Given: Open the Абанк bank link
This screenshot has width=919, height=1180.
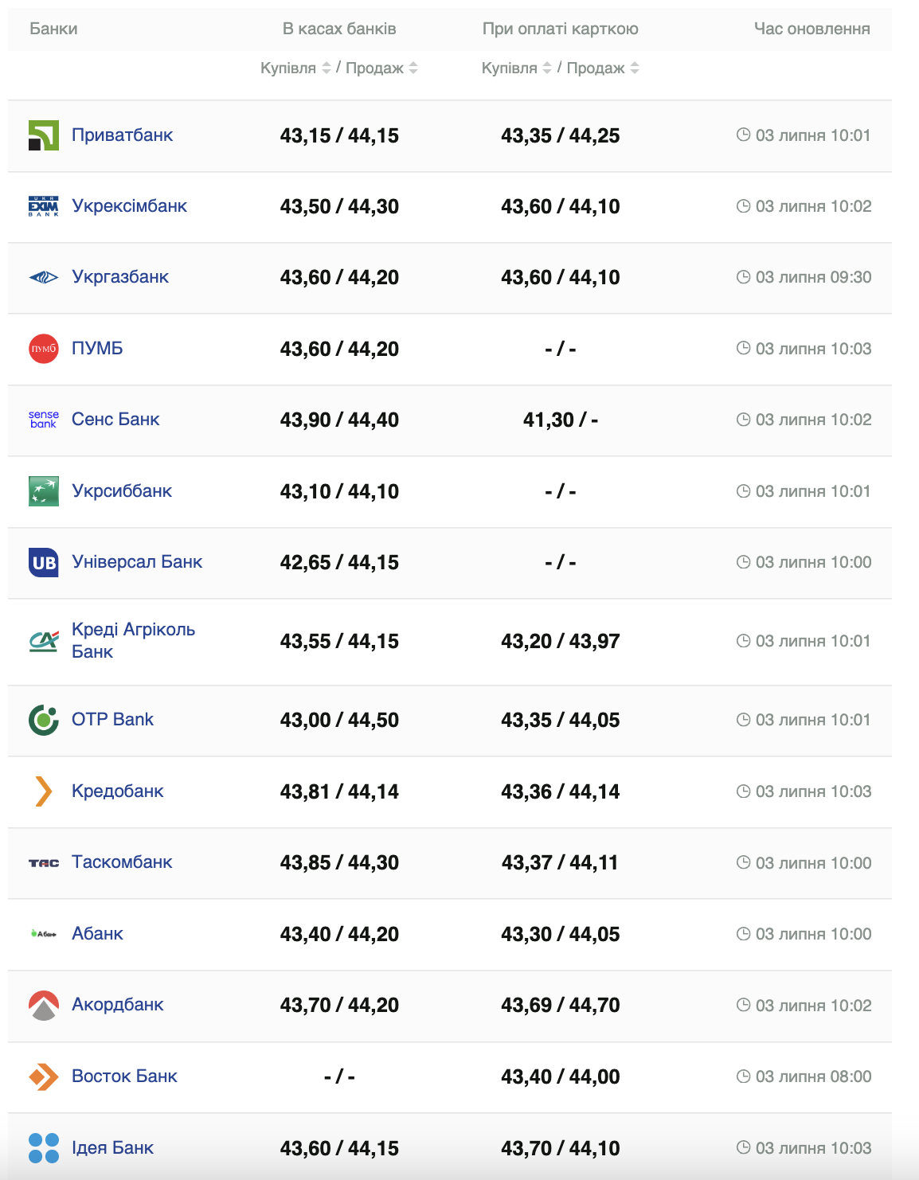Looking at the screenshot, I should coord(97,934).
